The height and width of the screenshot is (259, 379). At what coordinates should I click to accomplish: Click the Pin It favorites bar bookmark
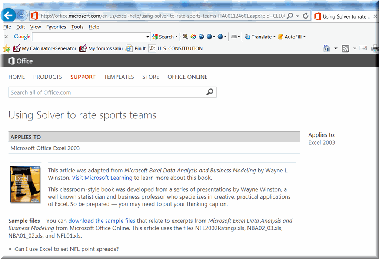coord(136,48)
